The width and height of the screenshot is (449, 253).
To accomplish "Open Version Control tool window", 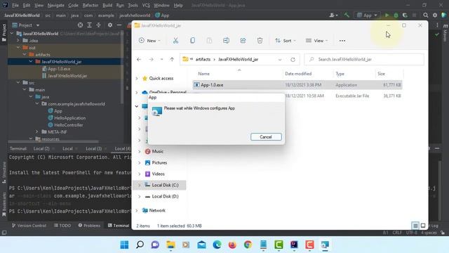I will coord(29,226).
